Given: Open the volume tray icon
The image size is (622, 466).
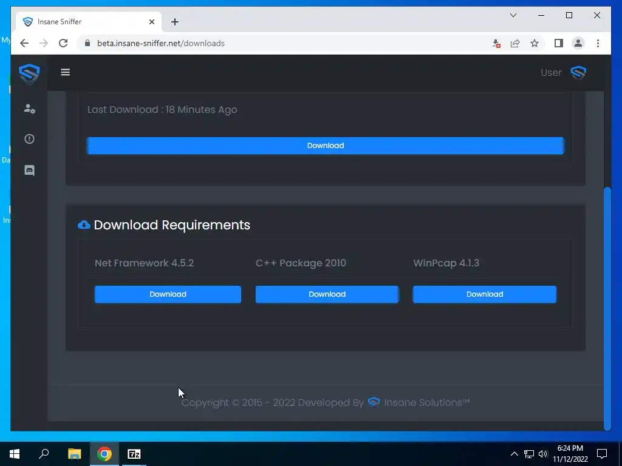Looking at the screenshot, I should click(542, 454).
